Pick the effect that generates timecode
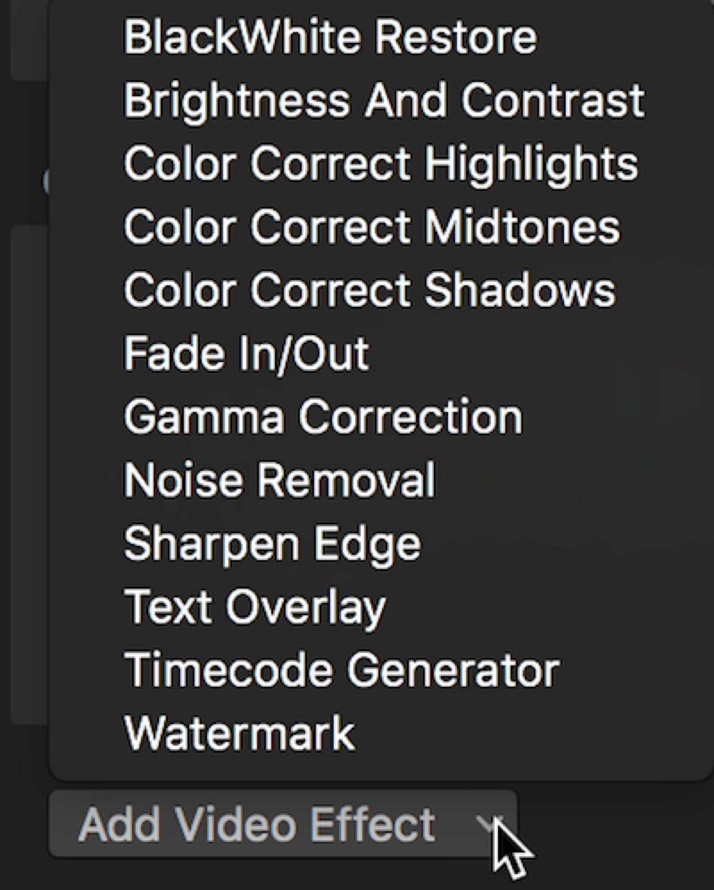This screenshot has width=714, height=890. click(342, 669)
